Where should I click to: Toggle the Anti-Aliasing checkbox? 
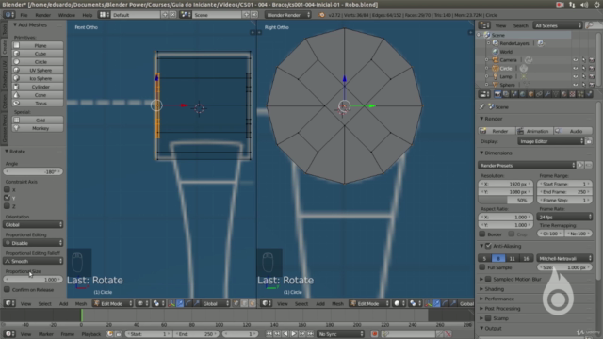click(488, 246)
